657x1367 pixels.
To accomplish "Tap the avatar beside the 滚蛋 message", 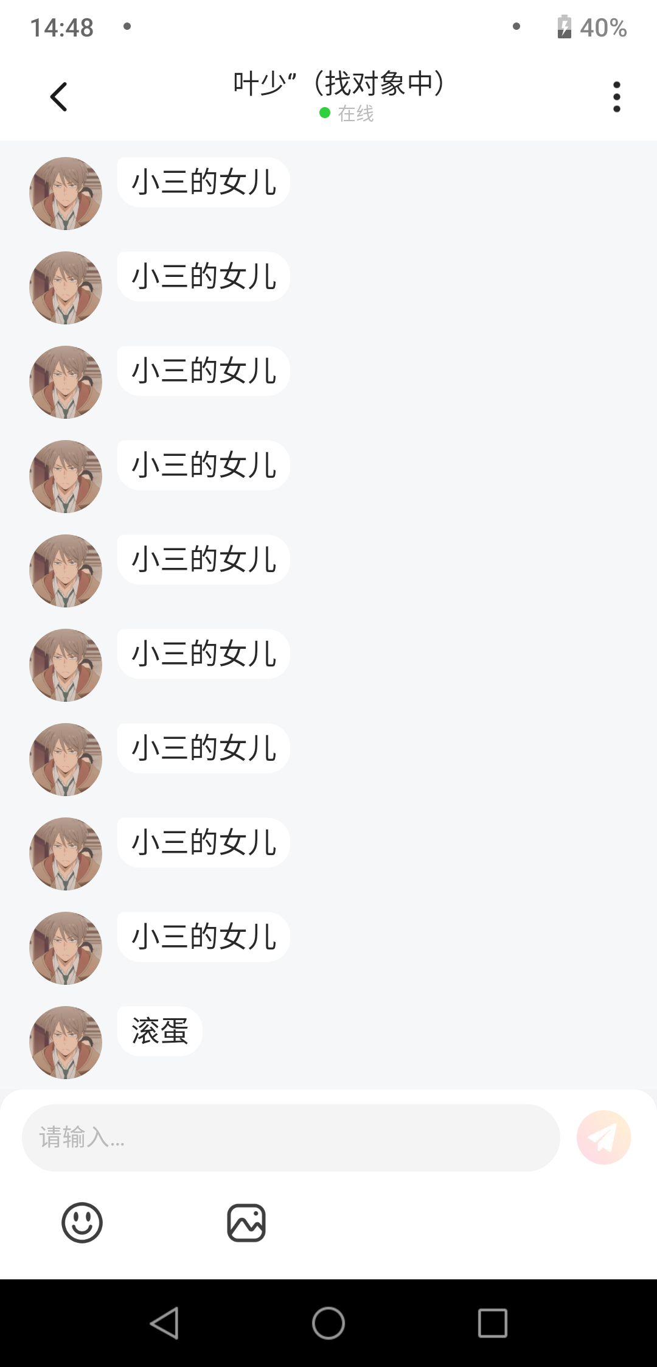I will [66, 1043].
